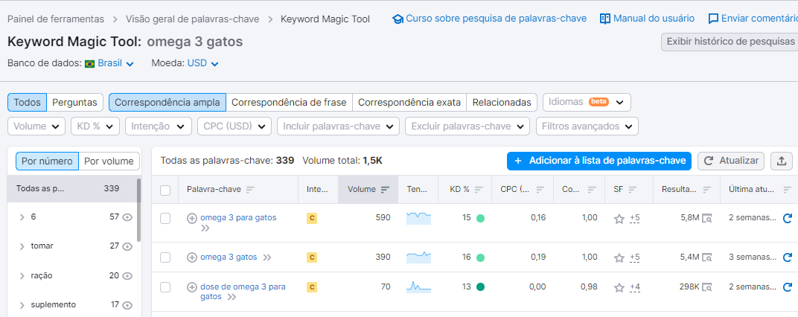This screenshot has width=798, height=317.
Task: Sort by CPC column icon
Action: click(540, 189)
